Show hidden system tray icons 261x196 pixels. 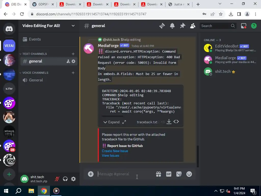pyautogui.click(x=216, y=191)
